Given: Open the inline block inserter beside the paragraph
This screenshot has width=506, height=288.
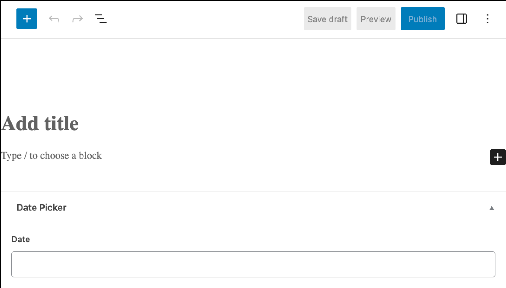Looking at the screenshot, I should (497, 157).
